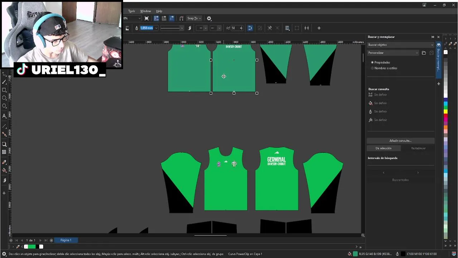The image size is (458, 258).
Task: Click the open query folder icon
Action: pos(424,53)
